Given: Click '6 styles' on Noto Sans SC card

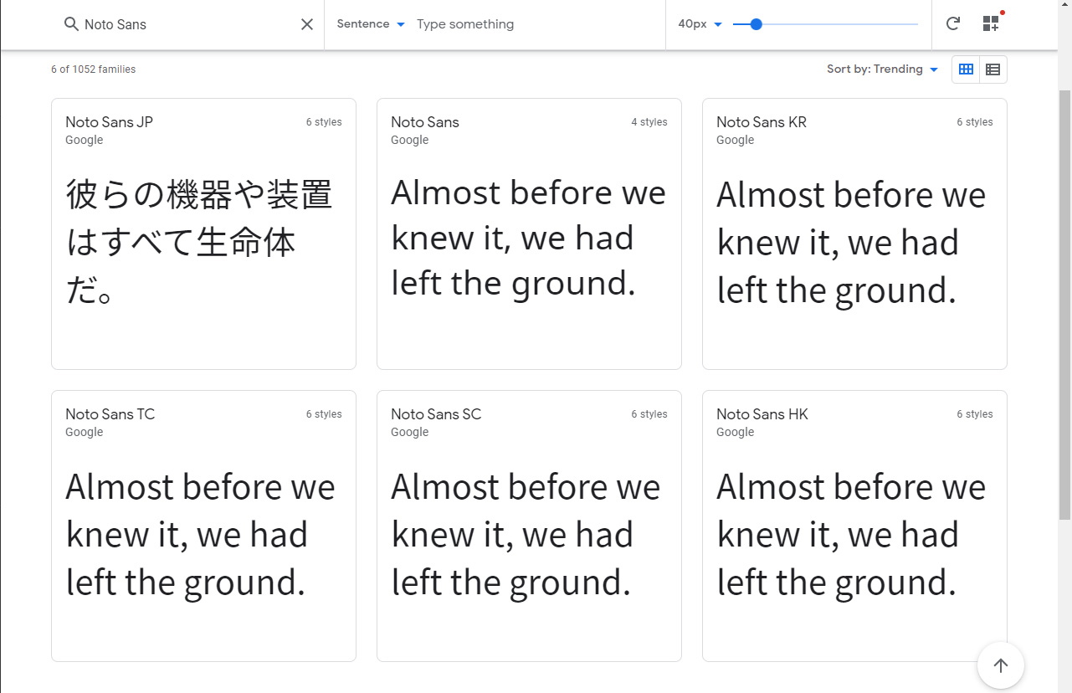Looking at the screenshot, I should coord(649,414).
